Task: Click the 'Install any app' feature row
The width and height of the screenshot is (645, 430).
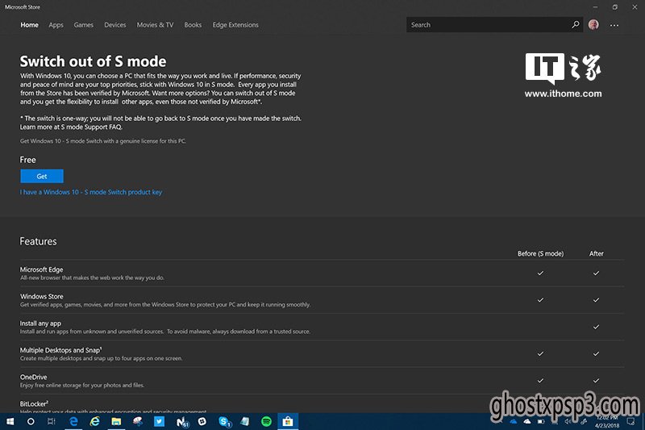Action: point(322,327)
